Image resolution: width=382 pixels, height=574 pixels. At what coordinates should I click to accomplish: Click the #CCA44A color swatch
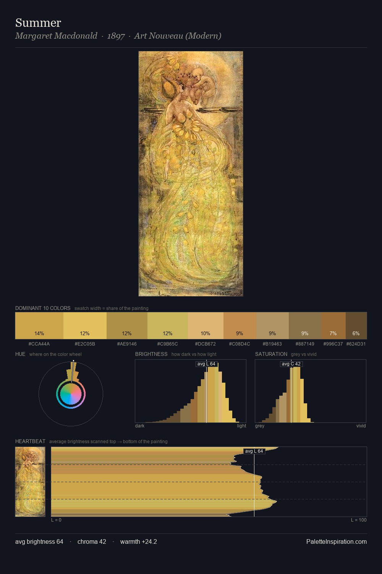[x=39, y=326]
